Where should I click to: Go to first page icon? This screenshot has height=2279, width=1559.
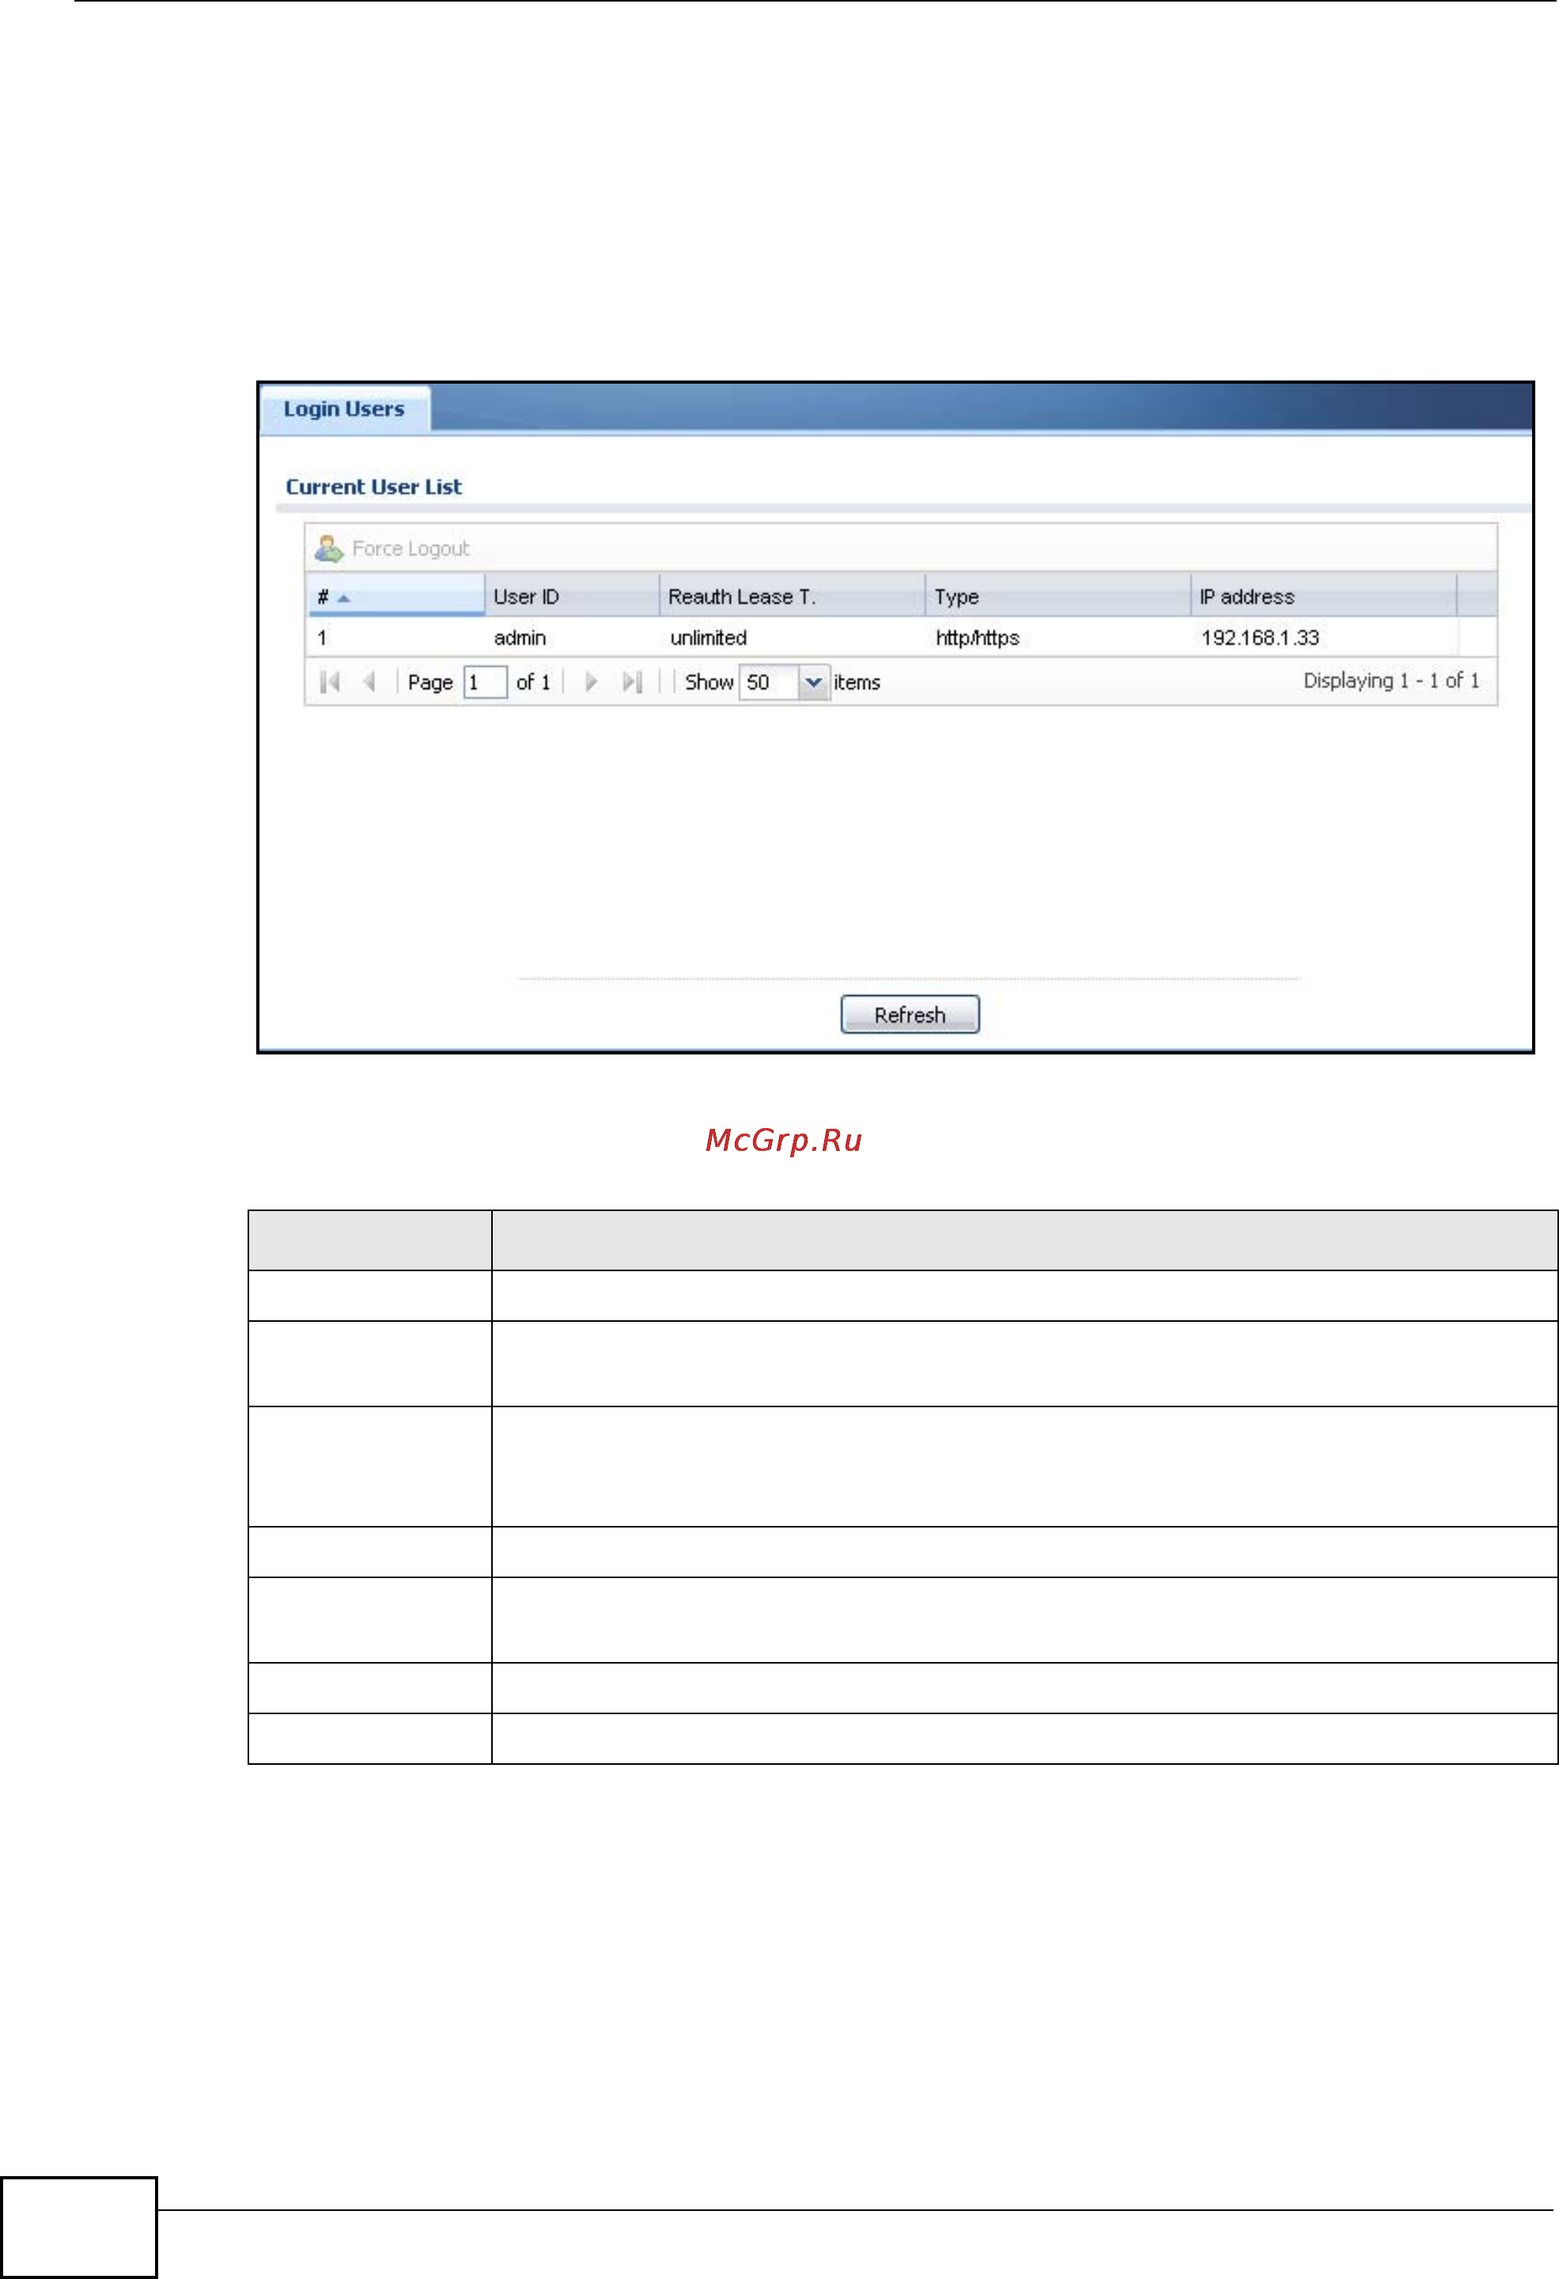(331, 682)
